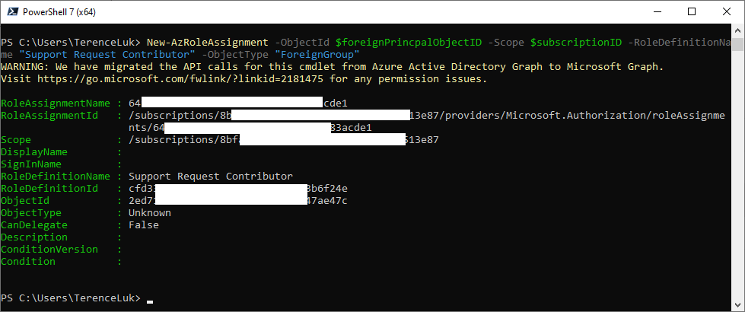Click the scrollbar down arrow

tap(737, 305)
